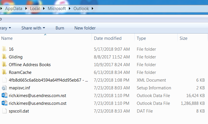Click the Outlook icon for the .nst file
Screen dimensions: 208x124
click(x=4, y=96)
